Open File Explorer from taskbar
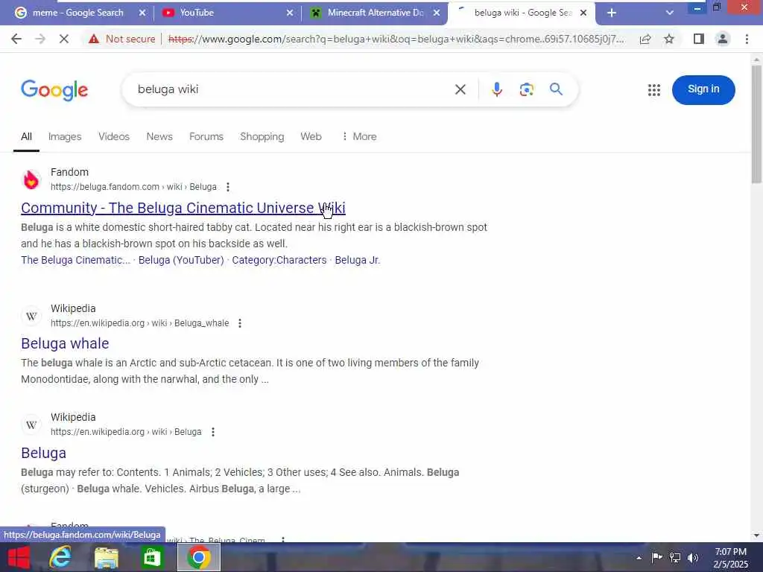This screenshot has height=572, width=763. pos(106,557)
